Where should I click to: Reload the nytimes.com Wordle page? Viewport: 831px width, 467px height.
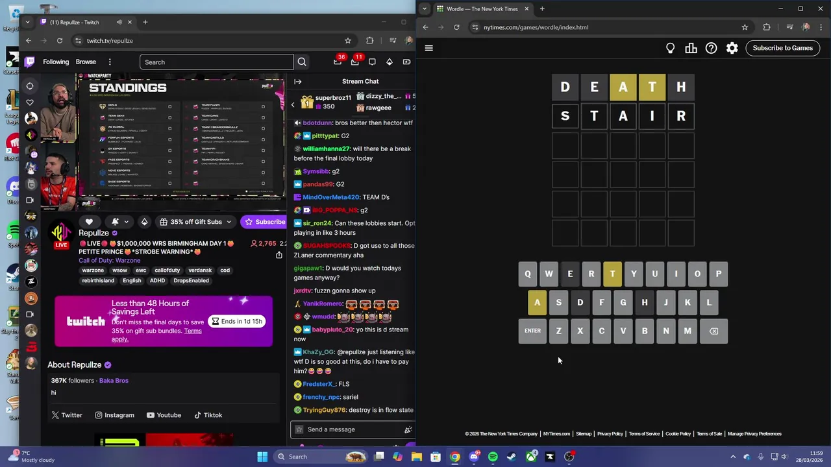tap(456, 27)
